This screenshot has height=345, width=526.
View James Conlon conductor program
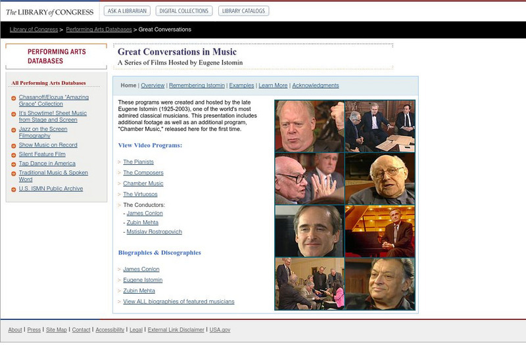tap(145, 213)
